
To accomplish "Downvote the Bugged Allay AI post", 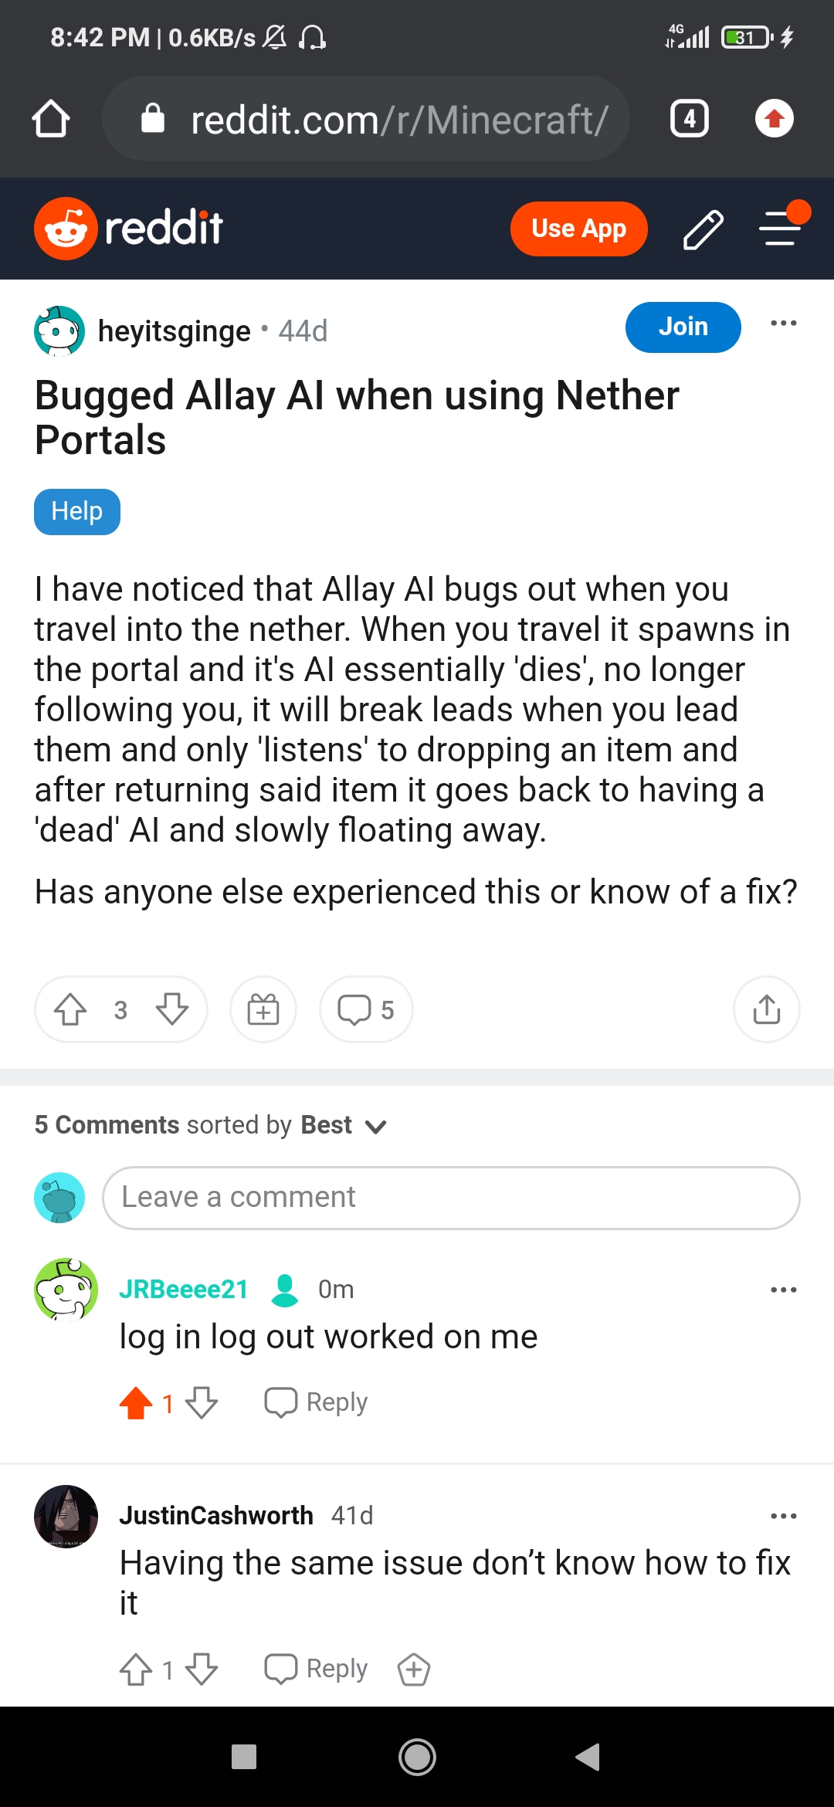I will click(171, 1009).
